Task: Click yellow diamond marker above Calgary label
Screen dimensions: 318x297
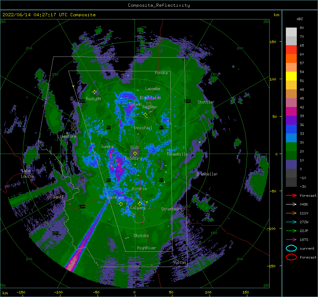Action: point(140,203)
